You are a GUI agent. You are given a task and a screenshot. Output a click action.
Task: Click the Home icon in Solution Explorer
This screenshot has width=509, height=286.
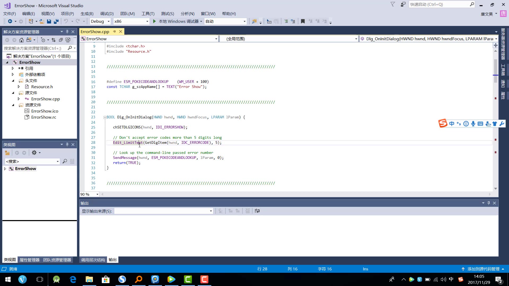pos(21,40)
